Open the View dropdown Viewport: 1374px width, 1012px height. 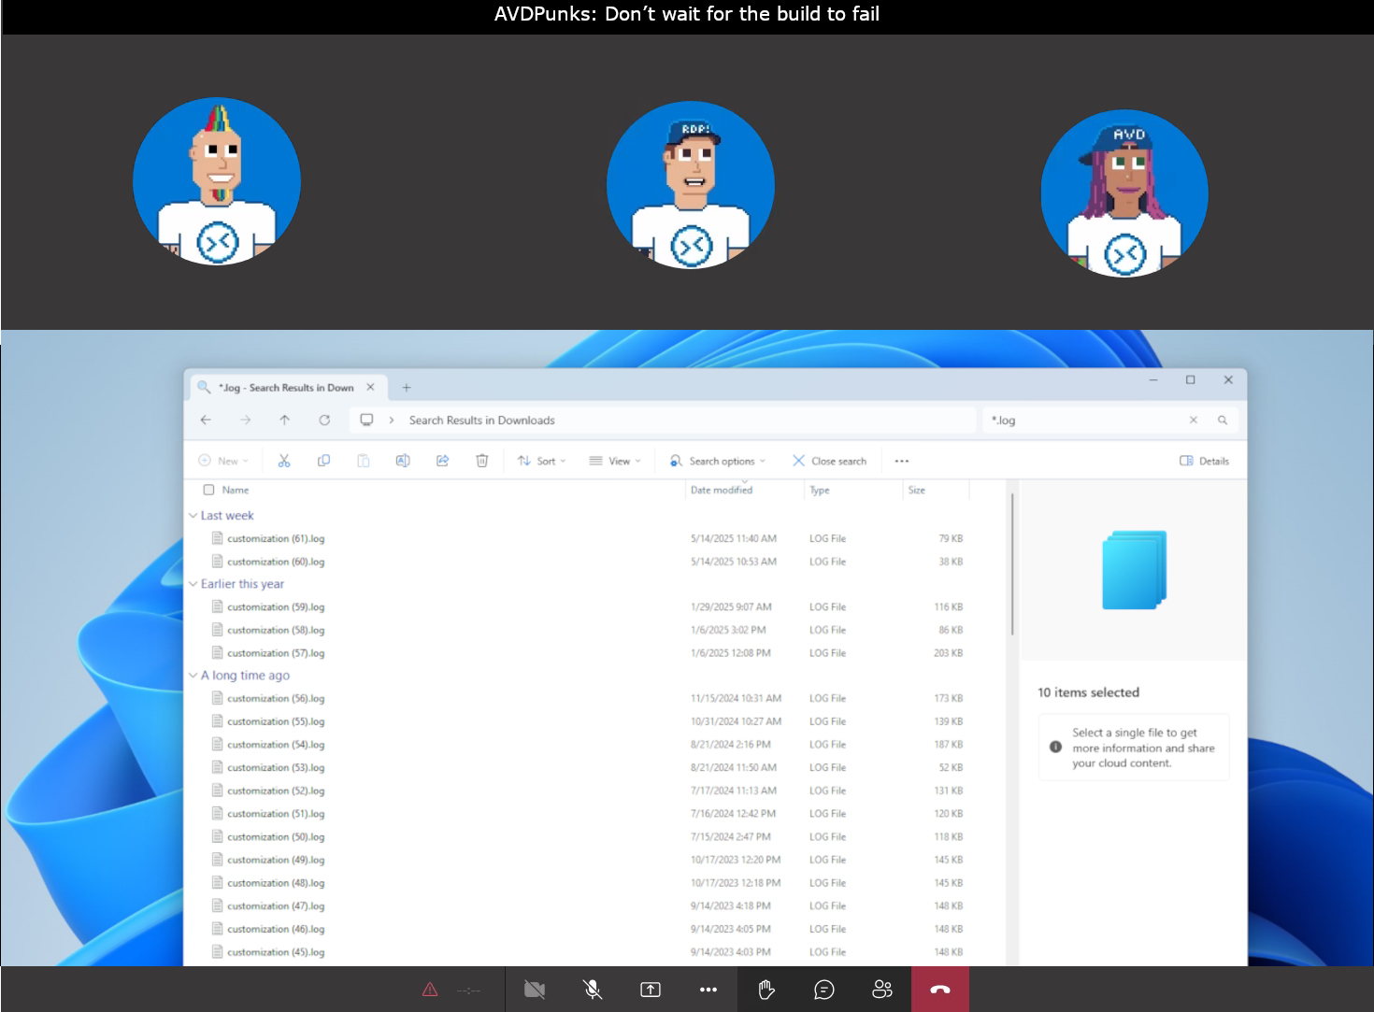613,461
